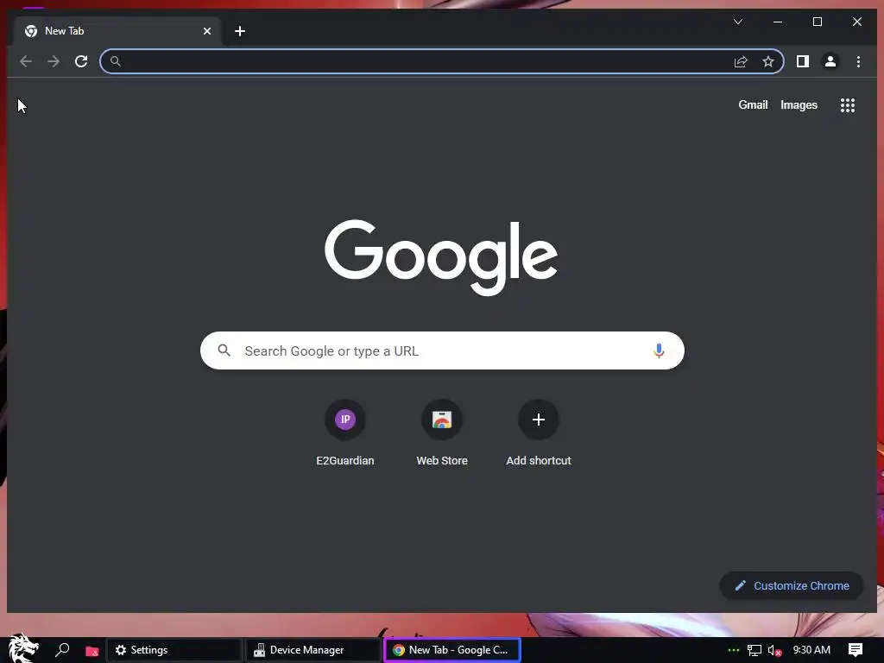884x663 pixels.
Task: Open a new tab with plus button
Action: click(240, 31)
